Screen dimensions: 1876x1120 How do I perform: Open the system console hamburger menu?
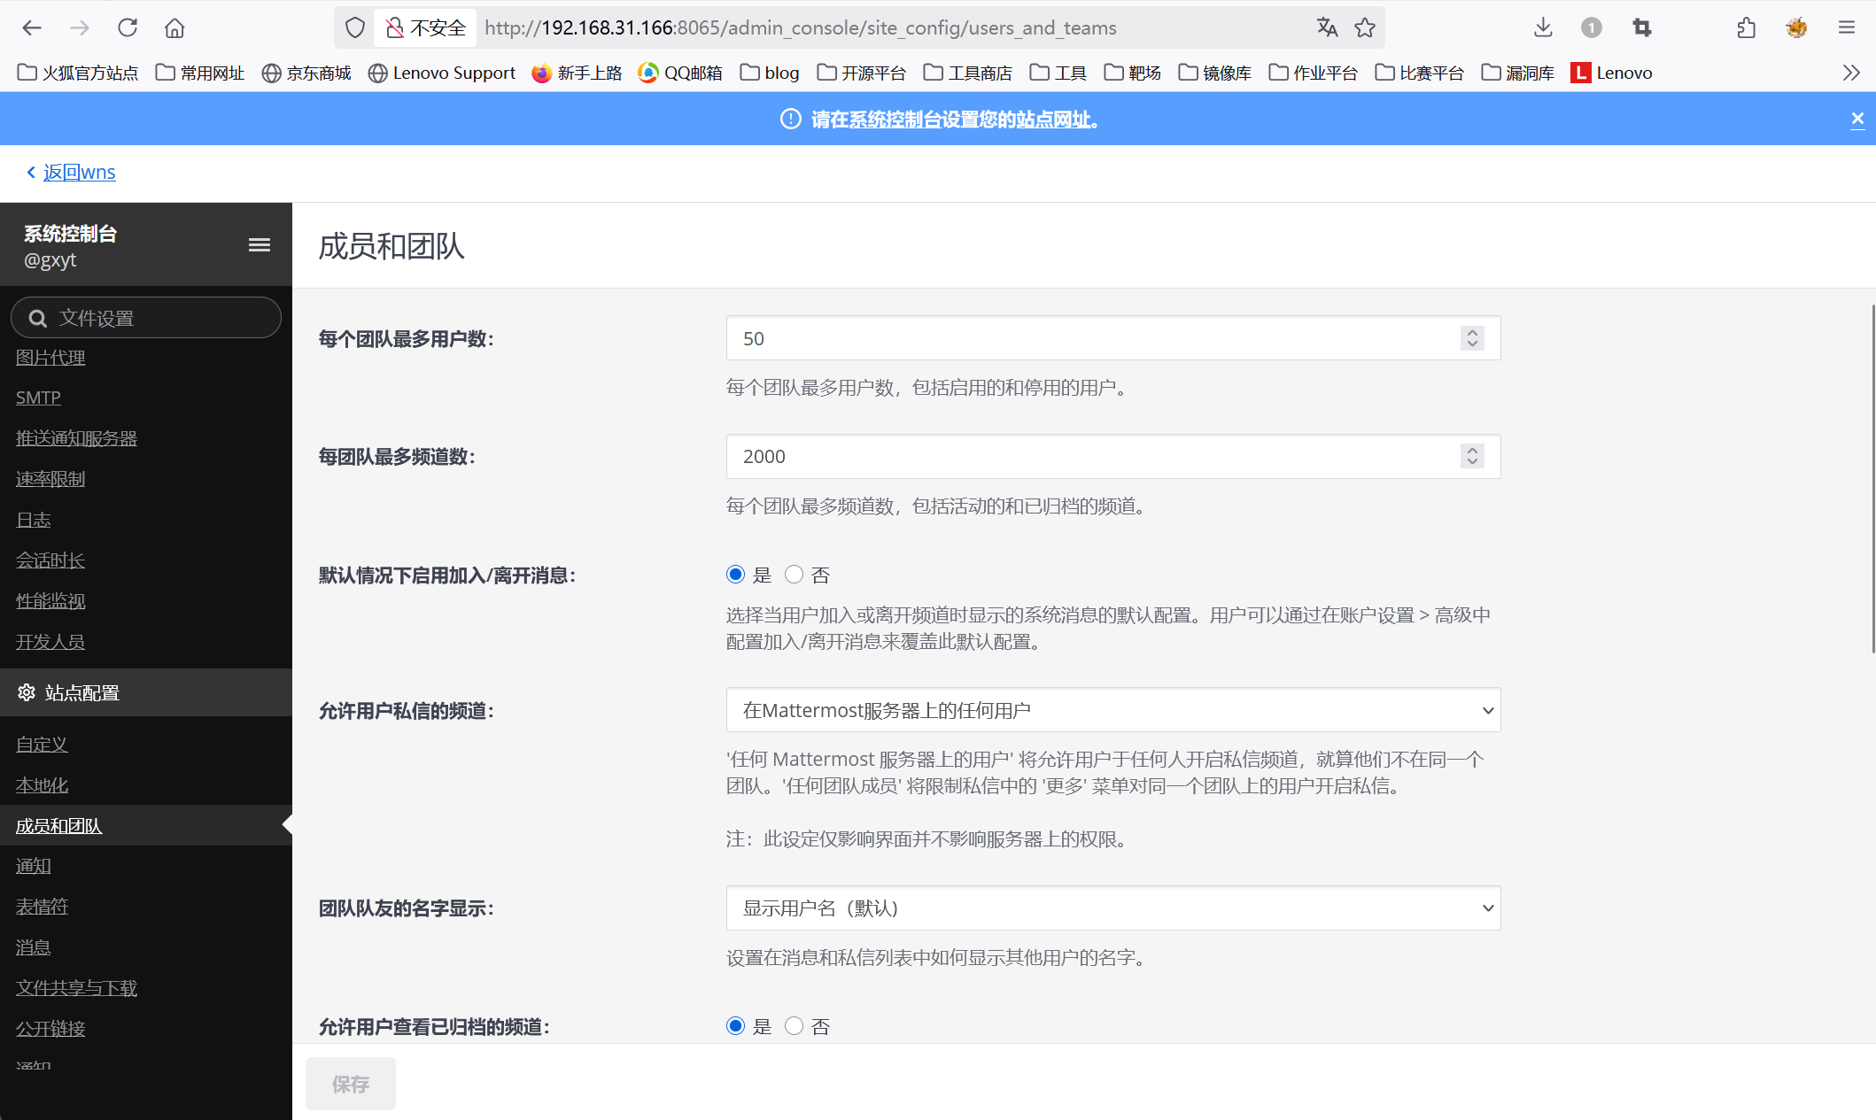(x=260, y=245)
